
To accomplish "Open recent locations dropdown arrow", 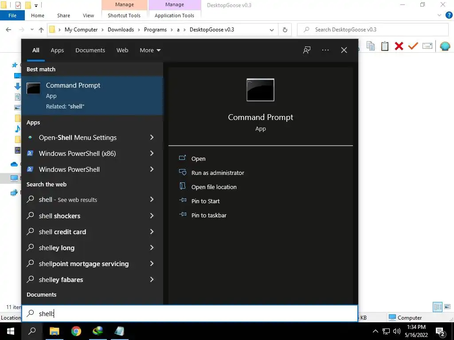I will (32, 30).
